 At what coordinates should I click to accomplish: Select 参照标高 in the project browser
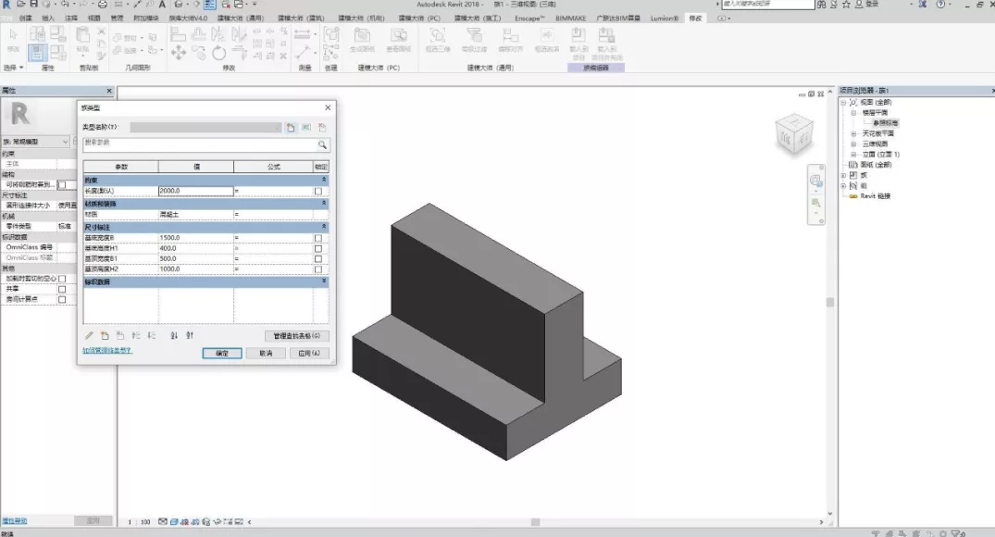click(x=885, y=123)
